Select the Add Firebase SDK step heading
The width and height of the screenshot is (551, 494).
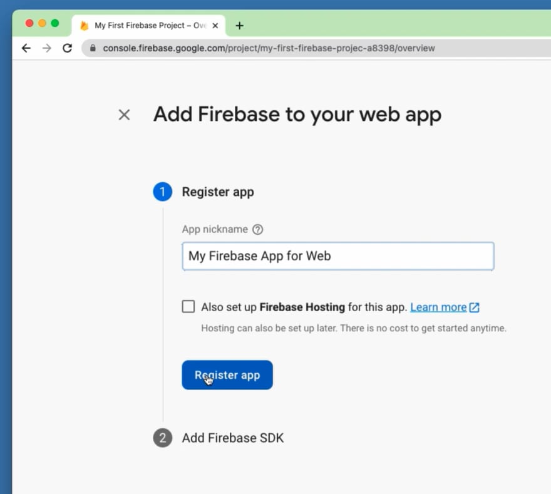point(233,438)
